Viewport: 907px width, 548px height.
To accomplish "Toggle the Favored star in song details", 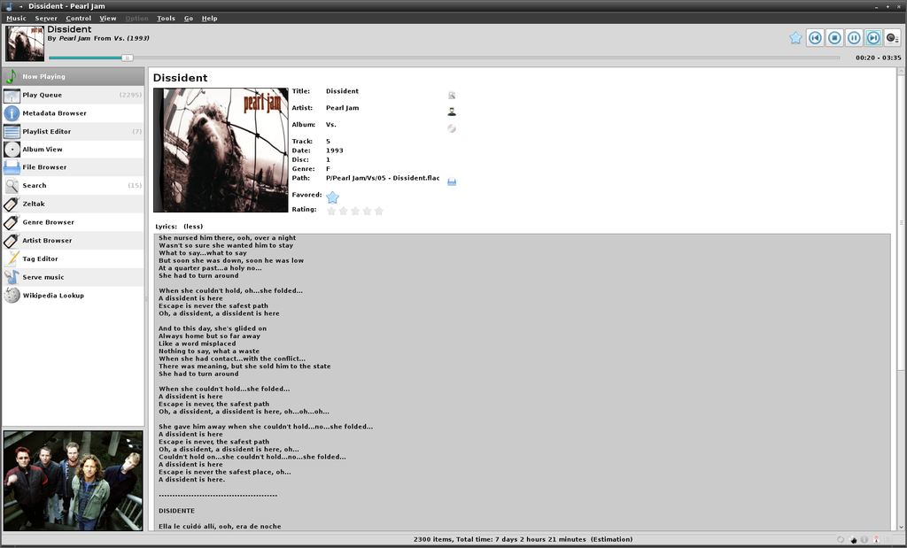I will click(x=333, y=197).
